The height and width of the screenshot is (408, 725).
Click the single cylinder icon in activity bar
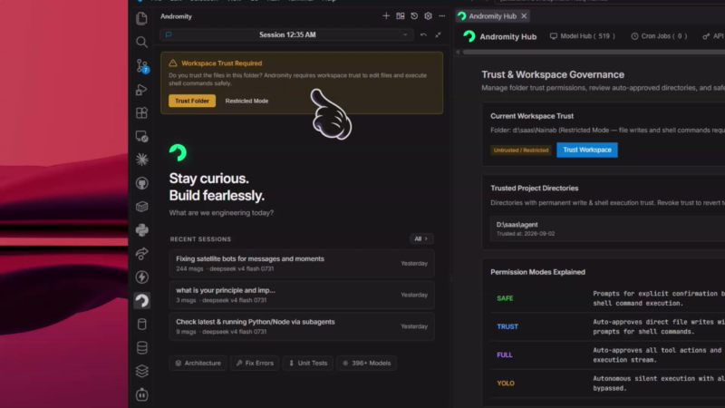pos(142,325)
